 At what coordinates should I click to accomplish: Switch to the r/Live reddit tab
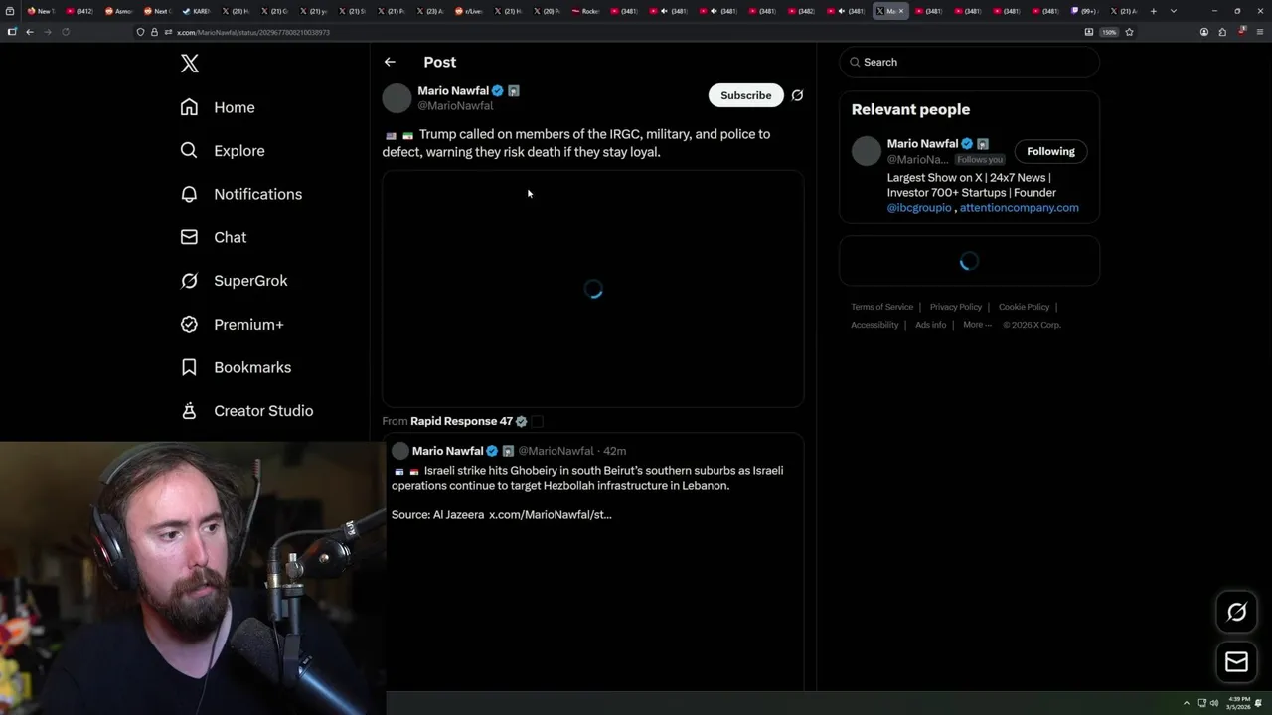point(468,11)
